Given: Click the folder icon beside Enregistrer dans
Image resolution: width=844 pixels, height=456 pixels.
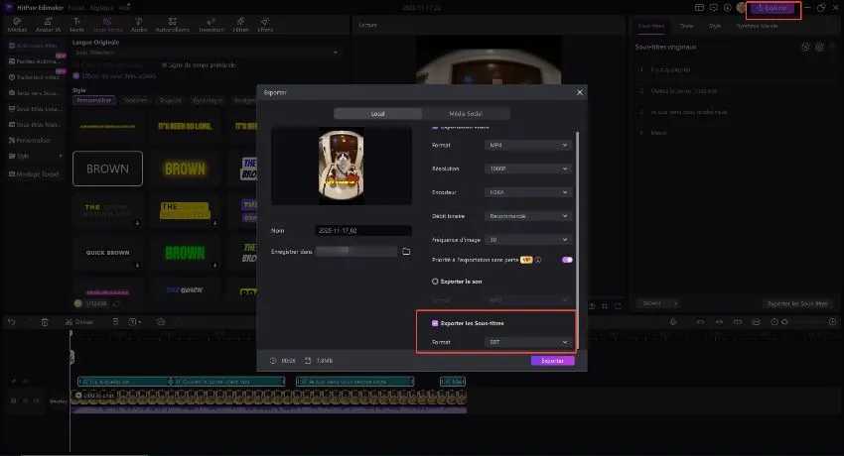Looking at the screenshot, I should (406, 252).
